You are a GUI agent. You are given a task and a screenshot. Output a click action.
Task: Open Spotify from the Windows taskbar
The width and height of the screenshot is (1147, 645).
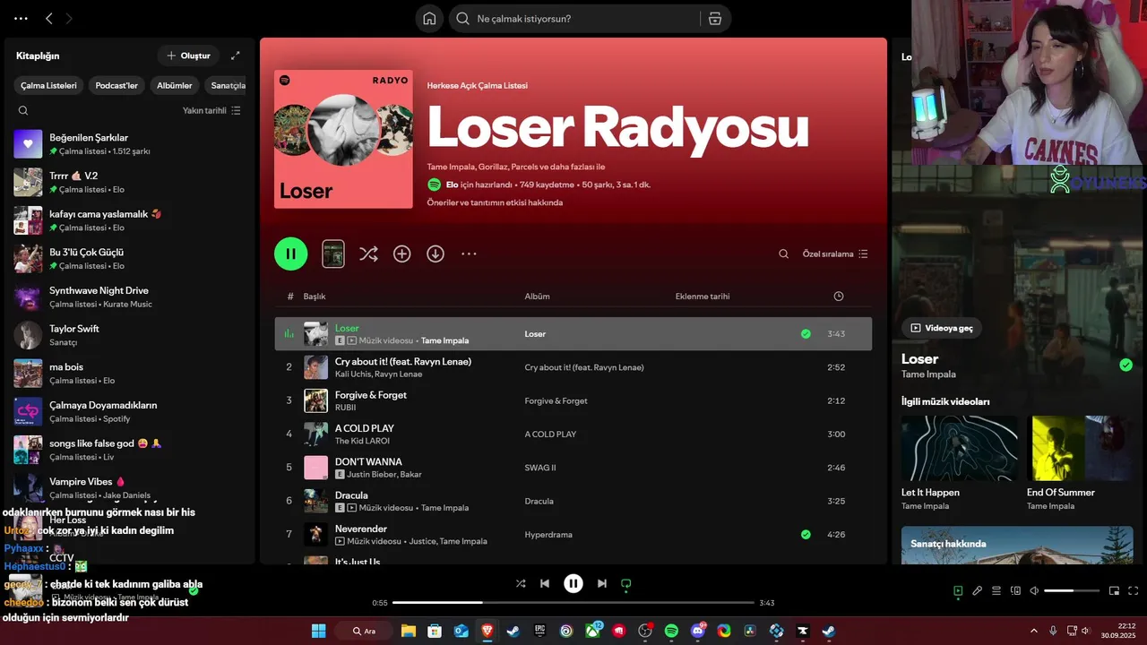pyautogui.click(x=672, y=631)
